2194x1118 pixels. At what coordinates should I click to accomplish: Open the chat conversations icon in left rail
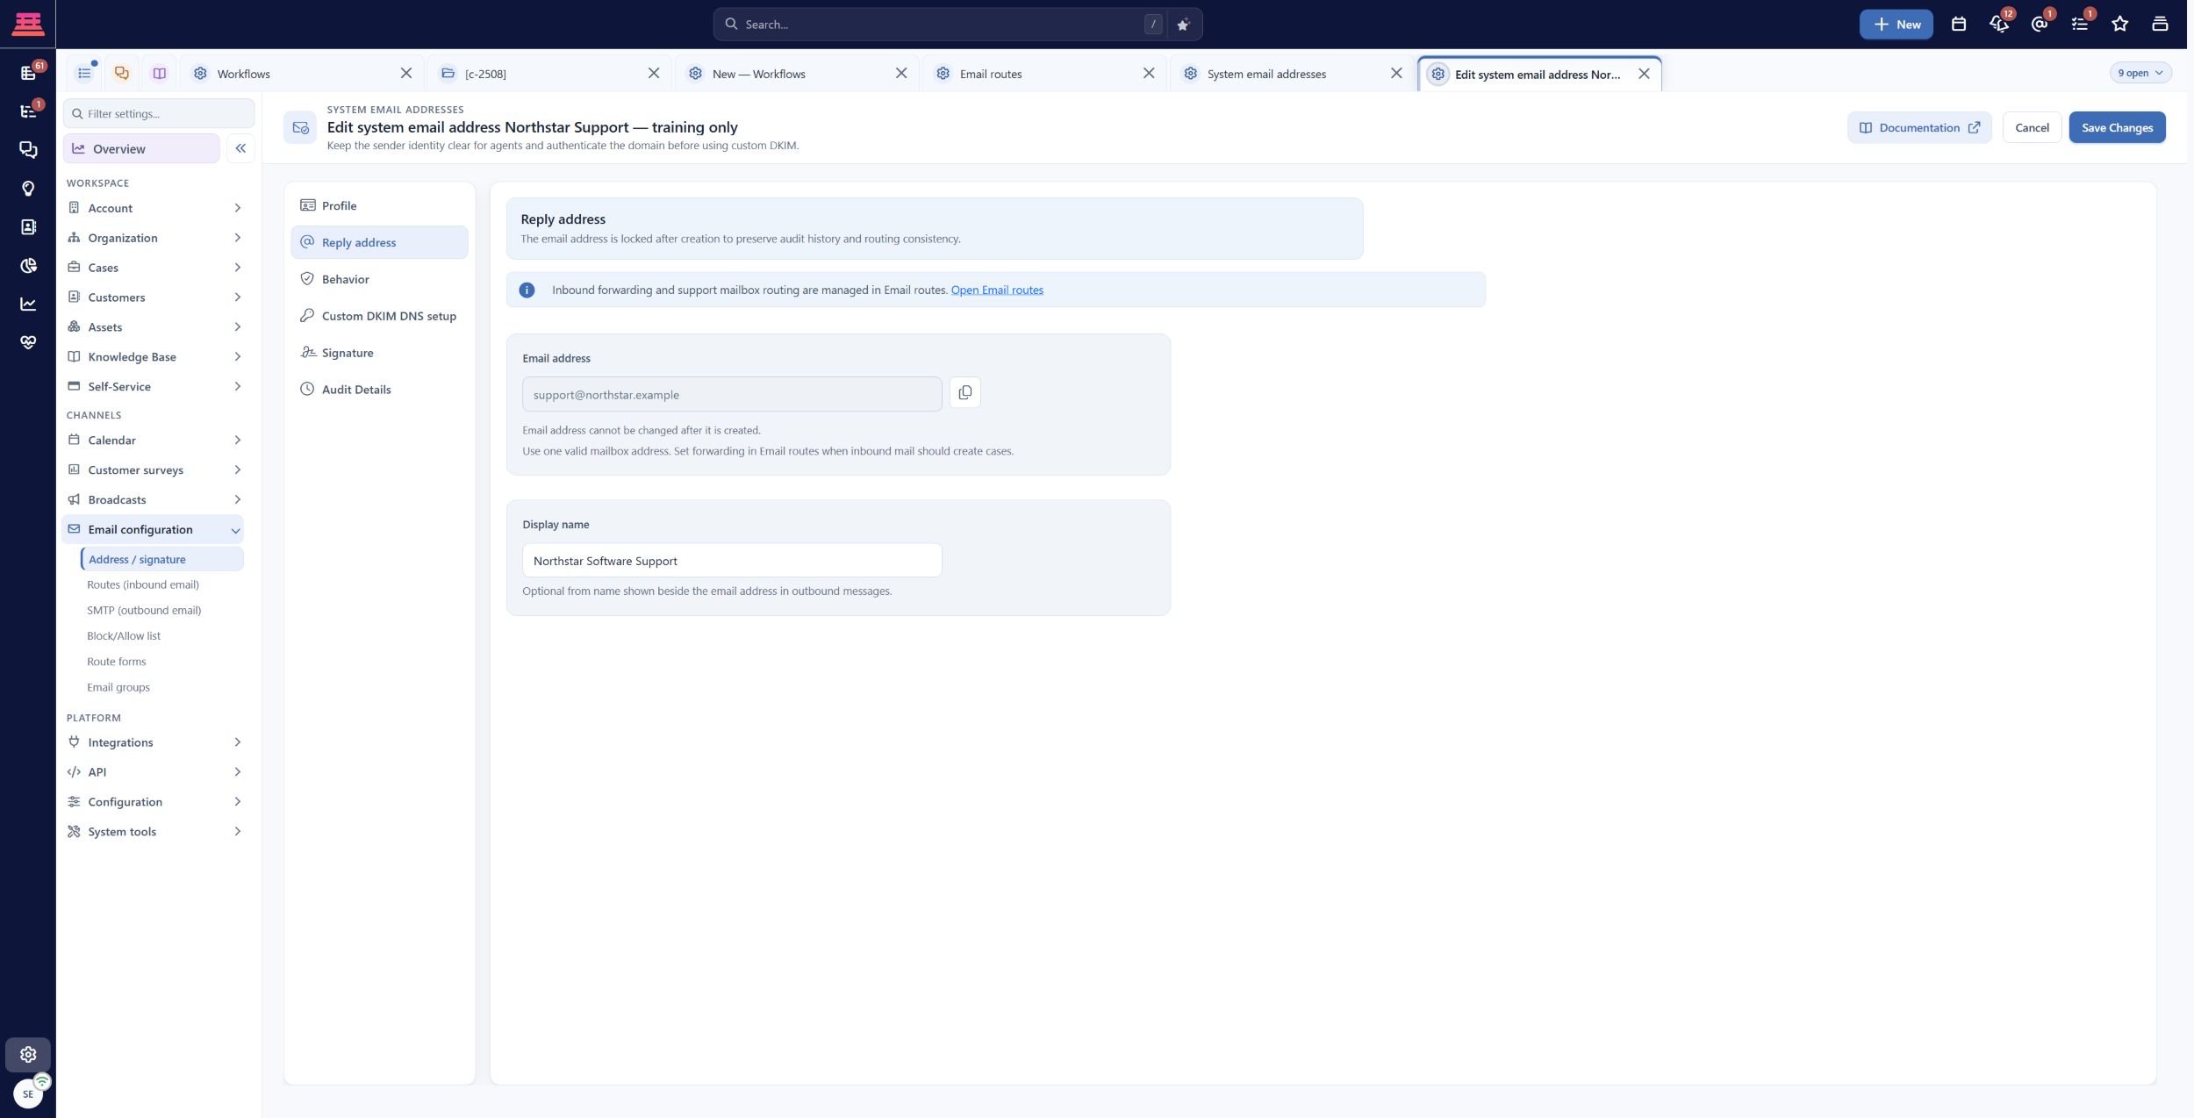pos(28,150)
